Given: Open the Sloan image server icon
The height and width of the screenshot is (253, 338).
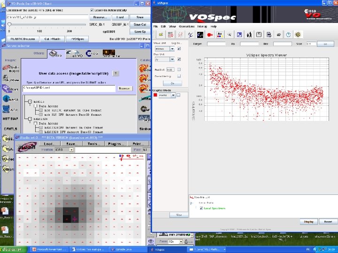Looking at the screenshot, I should point(10,89).
